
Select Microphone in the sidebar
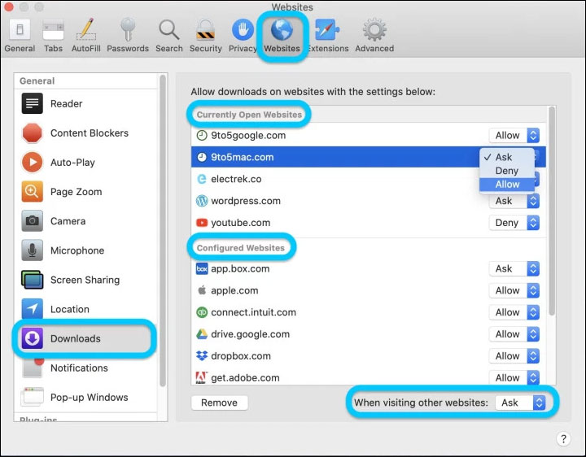[86, 250]
